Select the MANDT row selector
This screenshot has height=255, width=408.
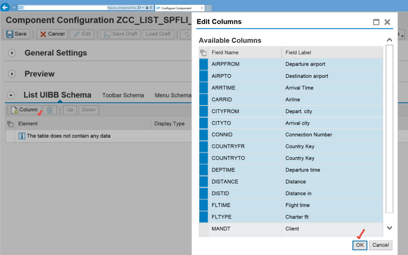pos(203,229)
